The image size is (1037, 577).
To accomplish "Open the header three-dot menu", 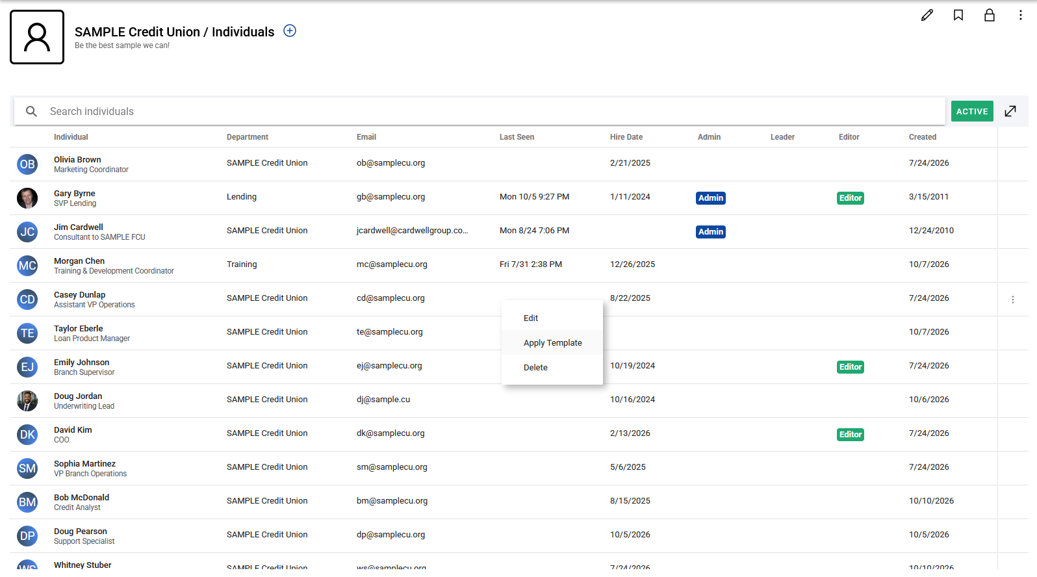I will pyautogui.click(x=1021, y=15).
